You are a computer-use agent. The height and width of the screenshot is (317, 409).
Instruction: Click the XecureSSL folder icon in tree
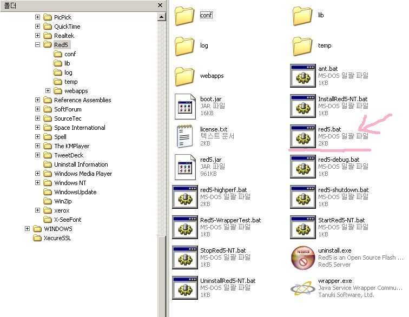pos(37,238)
